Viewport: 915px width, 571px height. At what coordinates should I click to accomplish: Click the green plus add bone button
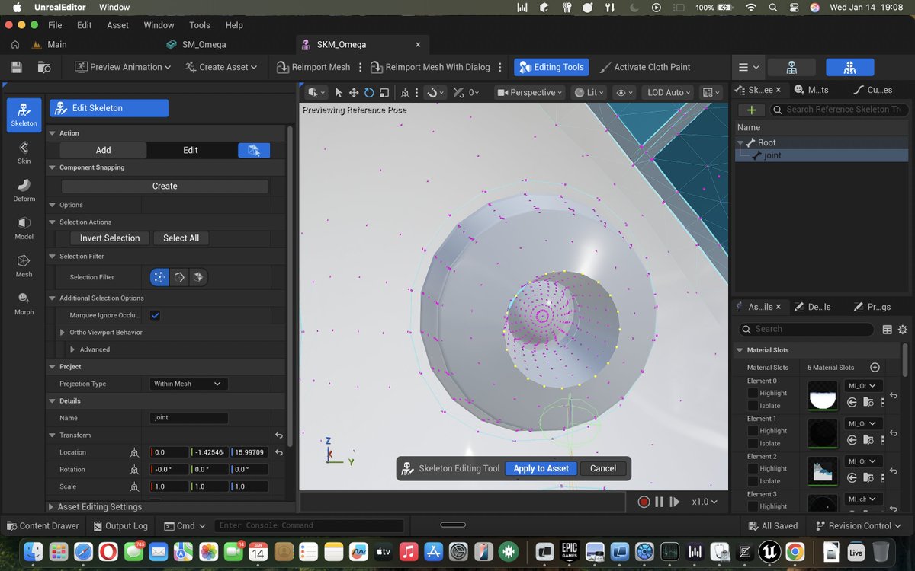[751, 110]
